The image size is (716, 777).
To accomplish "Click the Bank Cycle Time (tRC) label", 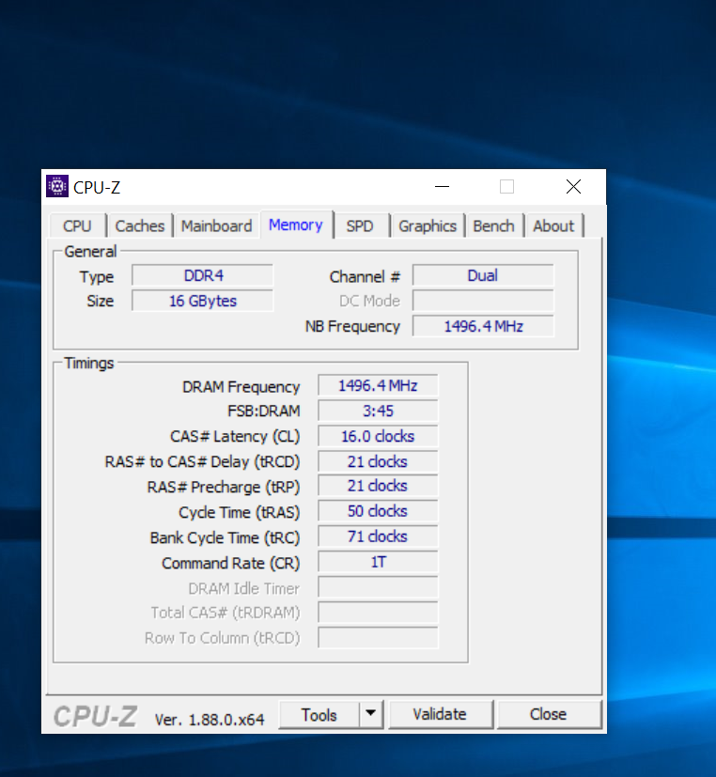I will pos(225,538).
